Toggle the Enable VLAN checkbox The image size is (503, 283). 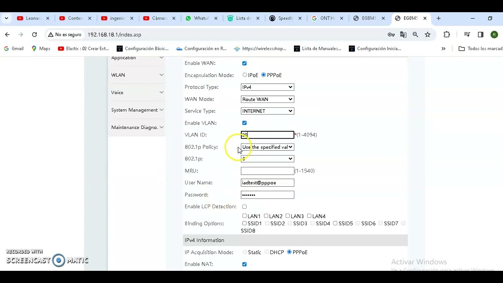pos(244,123)
